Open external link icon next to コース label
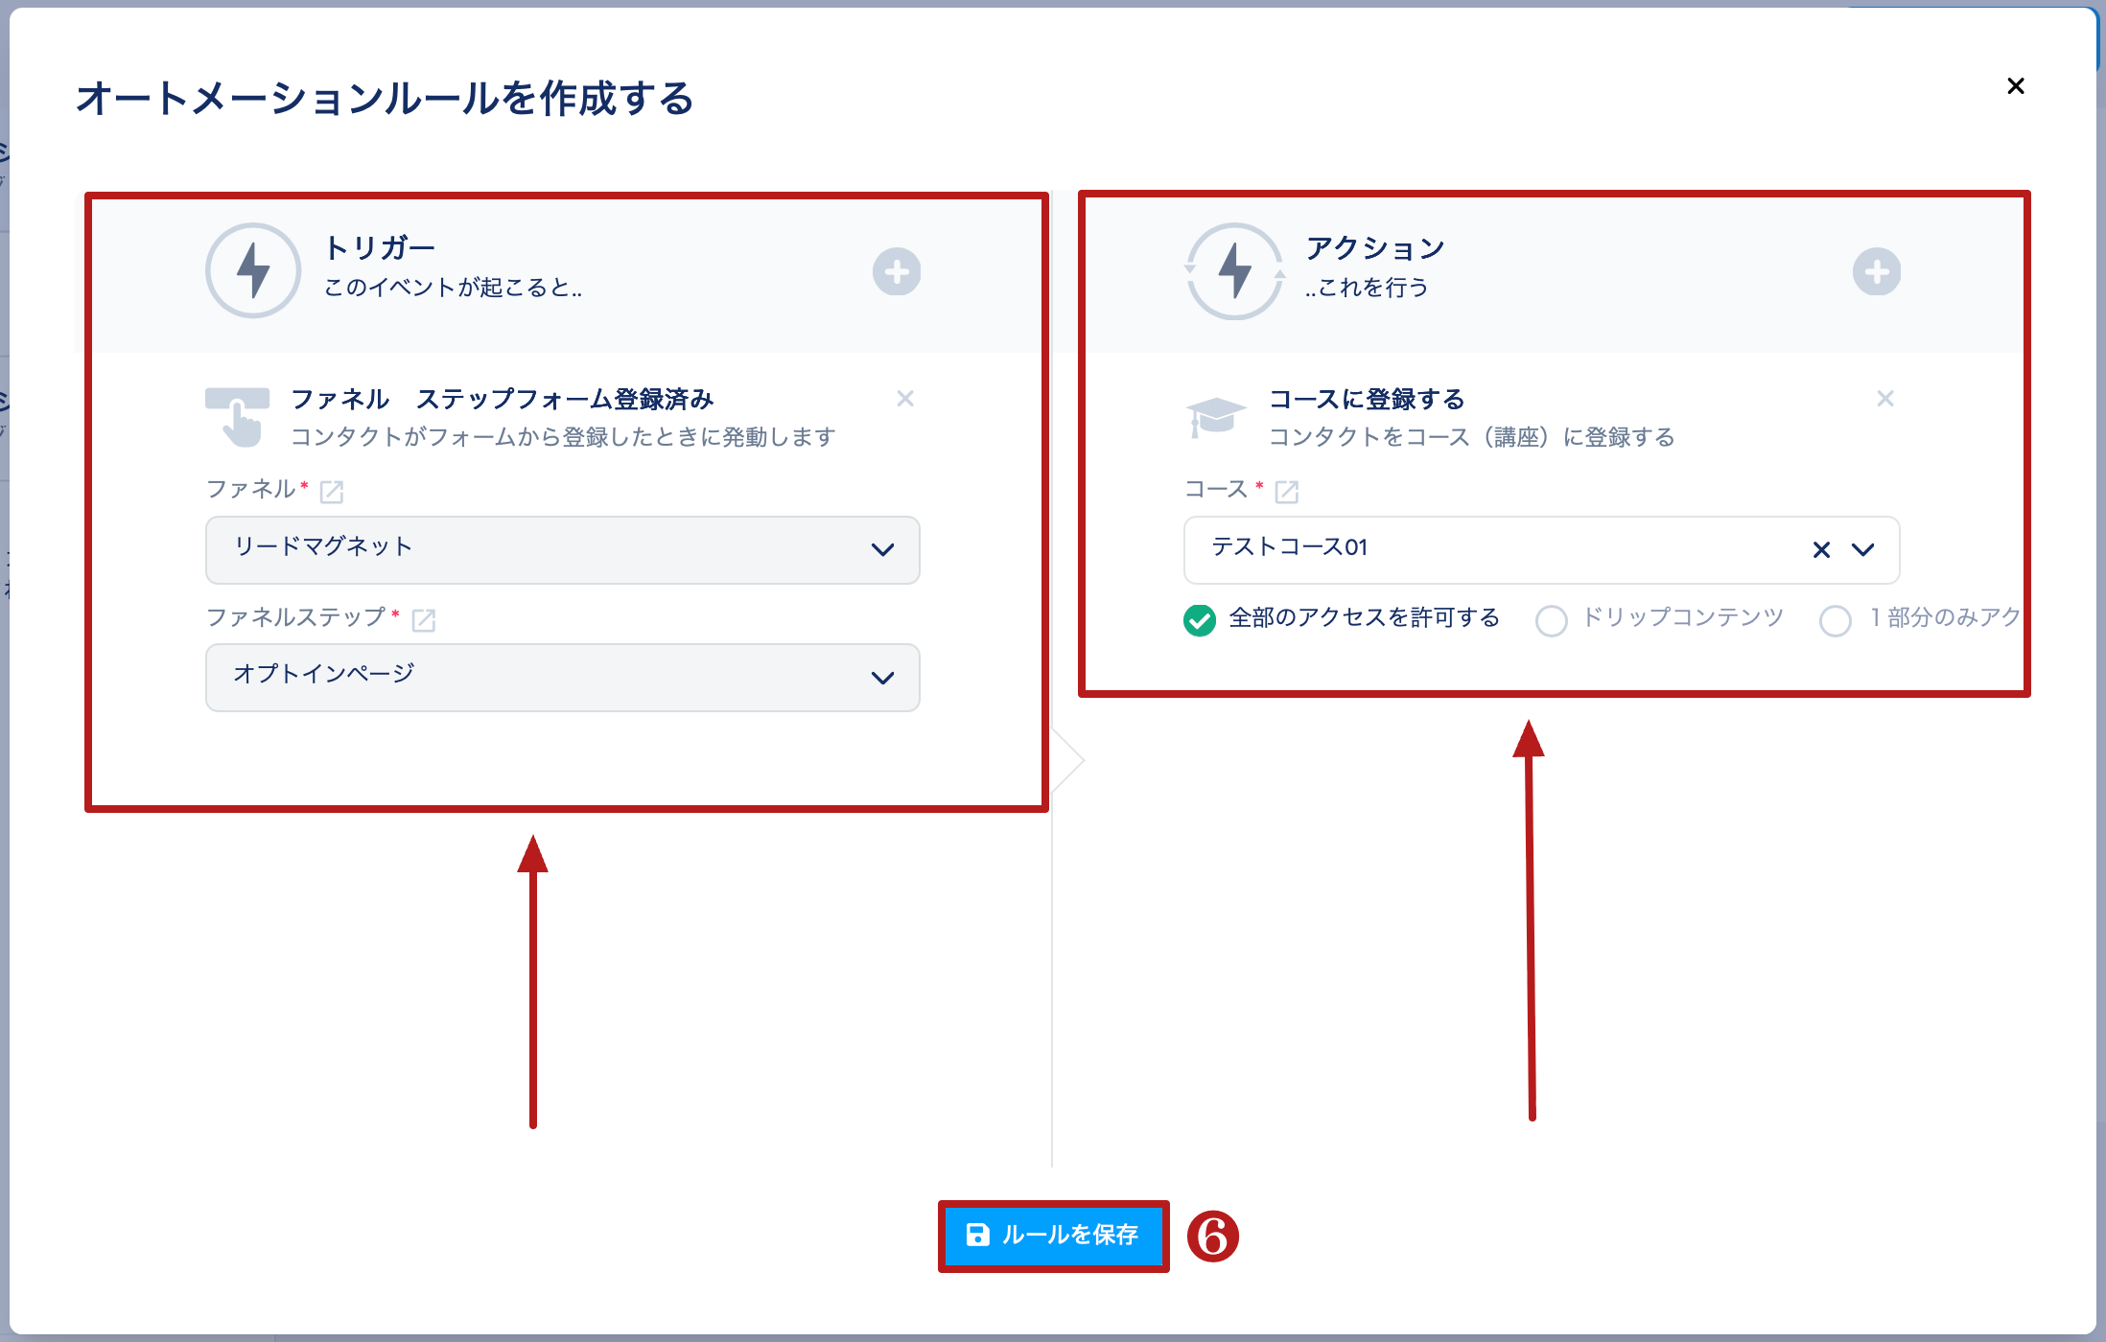This screenshot has width=2106, height=1342. [1286, 492]
